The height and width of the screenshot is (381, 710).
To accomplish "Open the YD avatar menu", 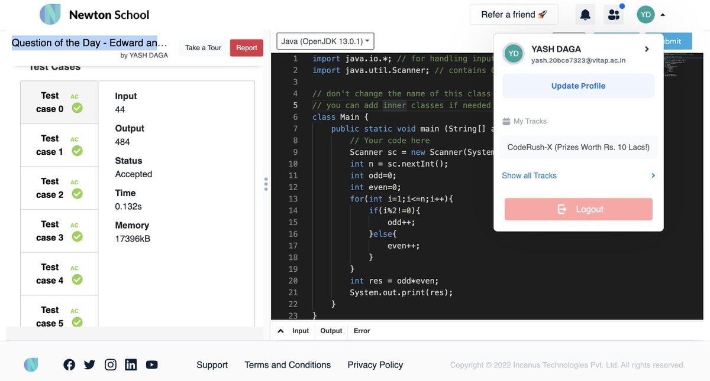I will click(646, 14).
